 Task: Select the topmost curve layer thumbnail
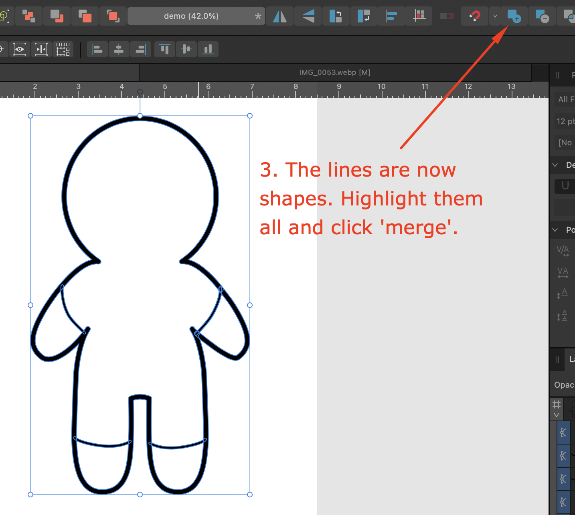point(564,433)
